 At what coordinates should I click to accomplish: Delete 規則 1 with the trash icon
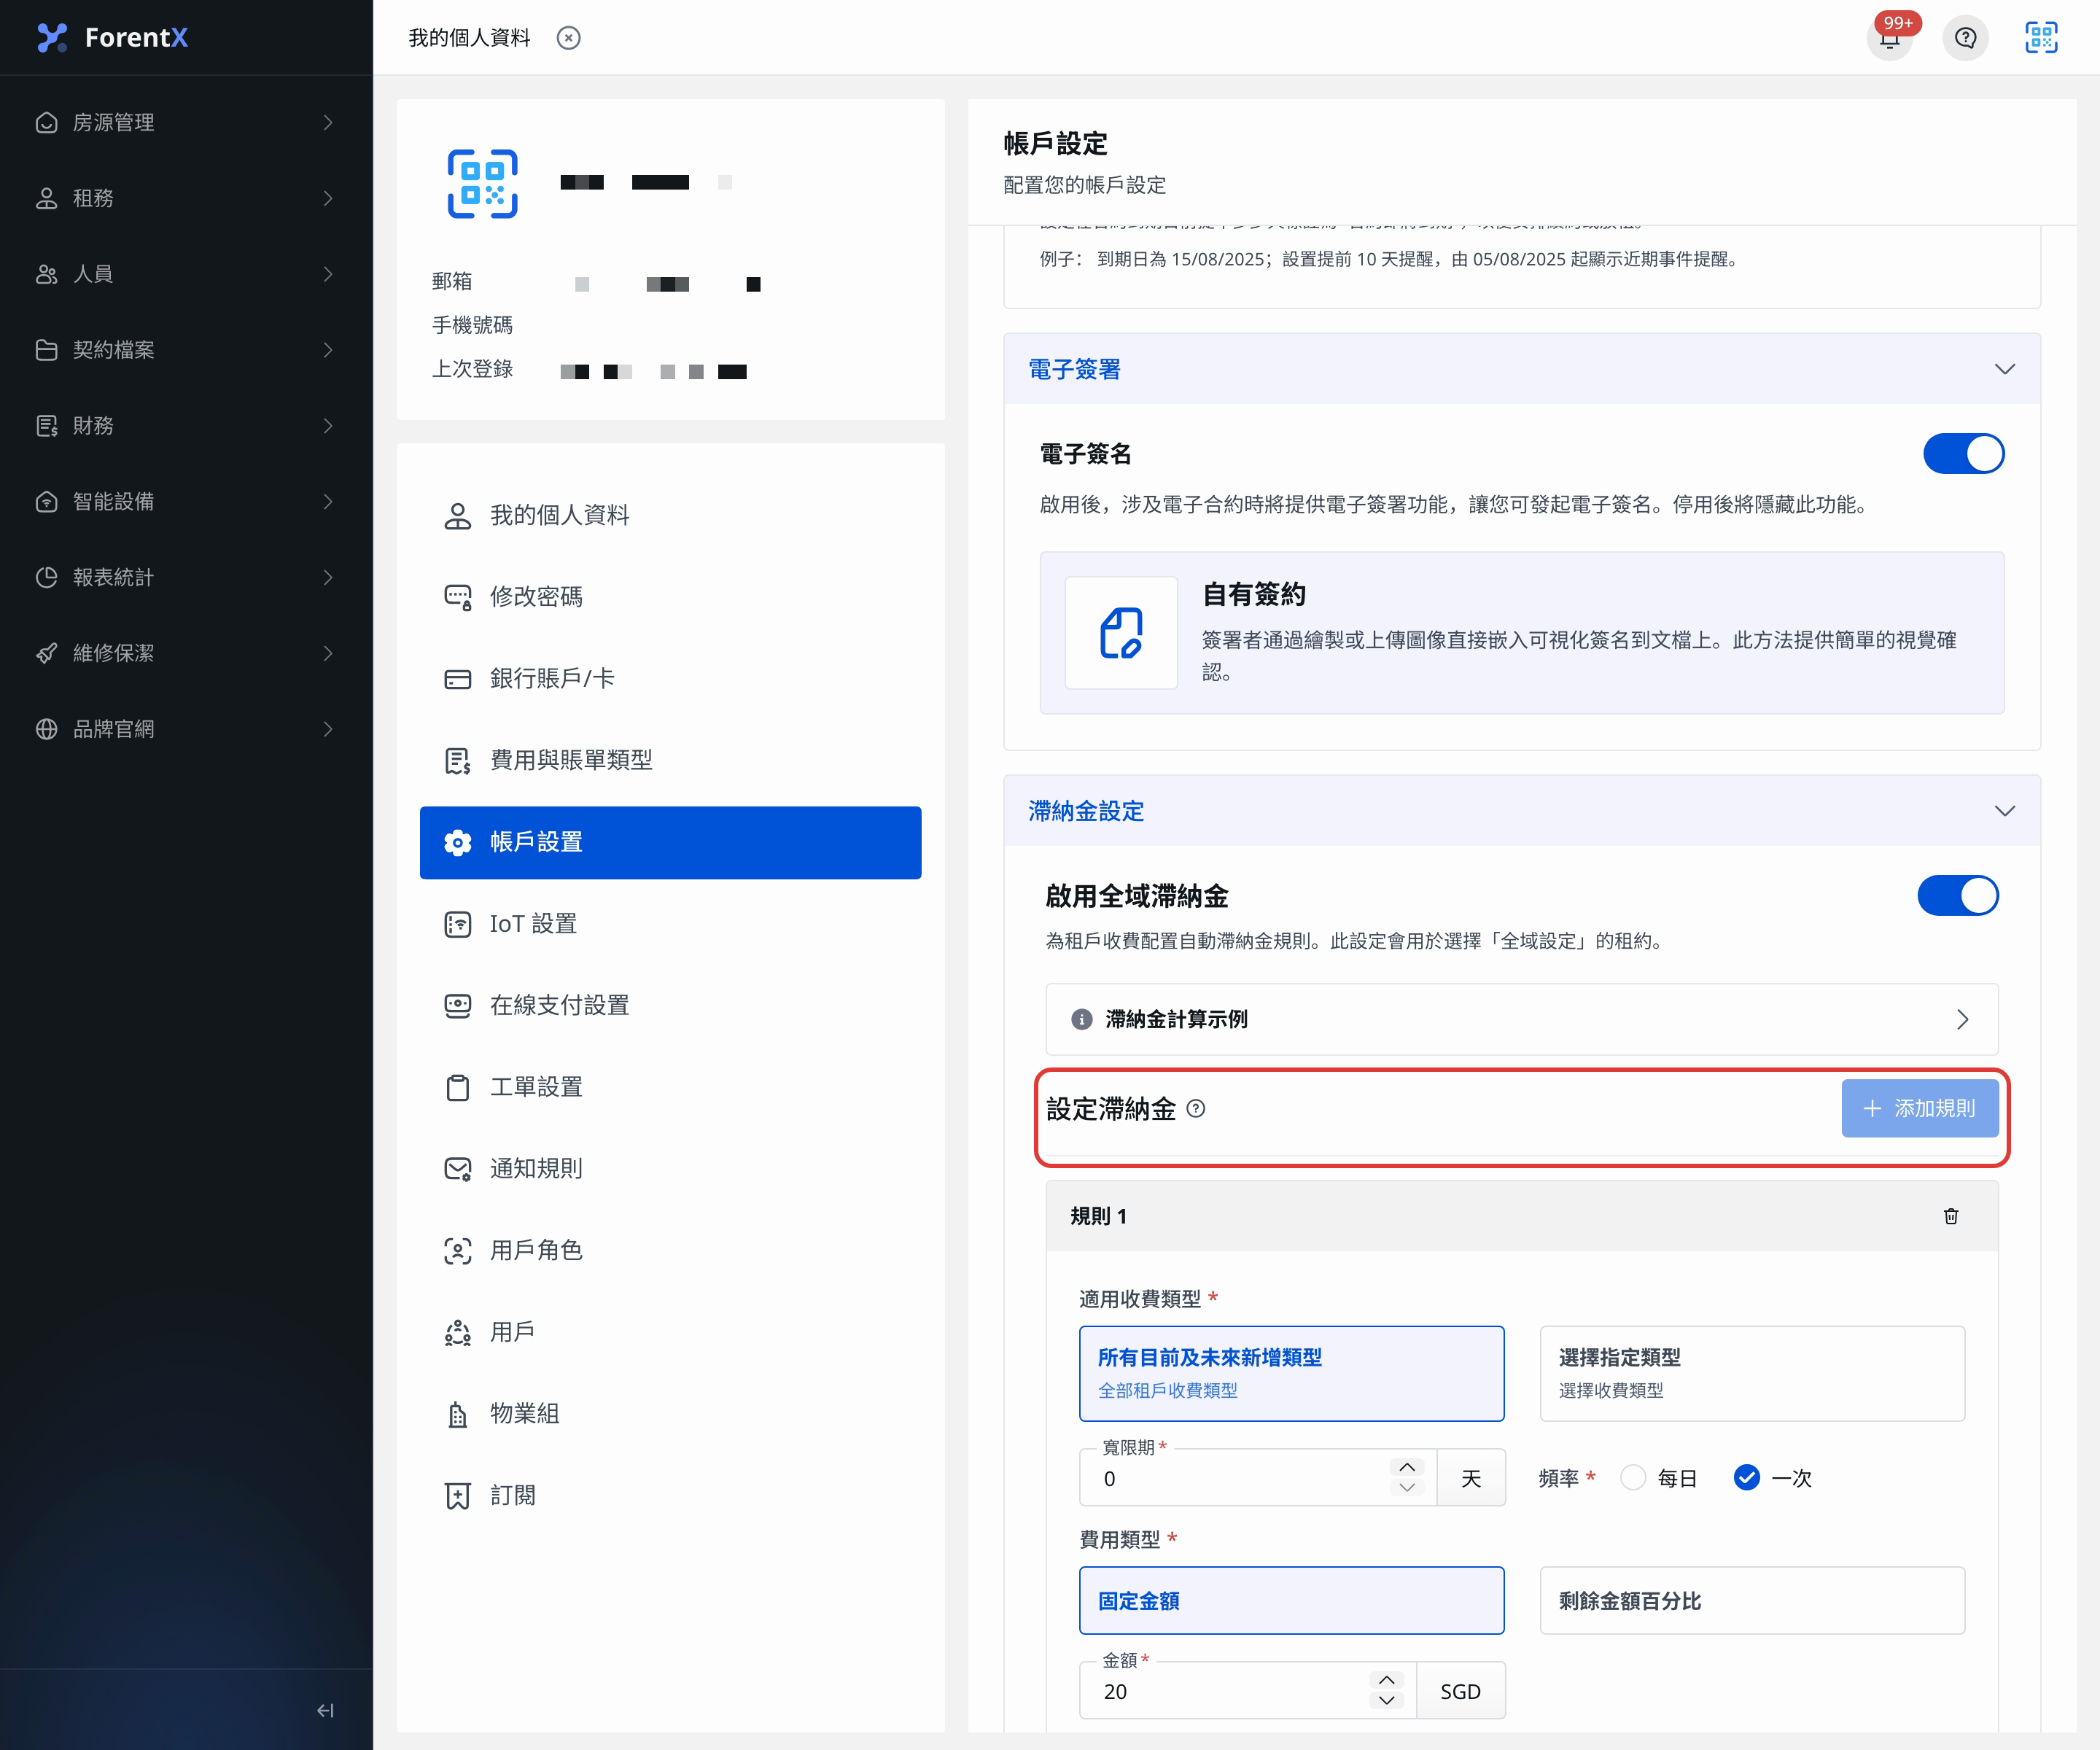pyautogui.click(x=1950, y=1216)
